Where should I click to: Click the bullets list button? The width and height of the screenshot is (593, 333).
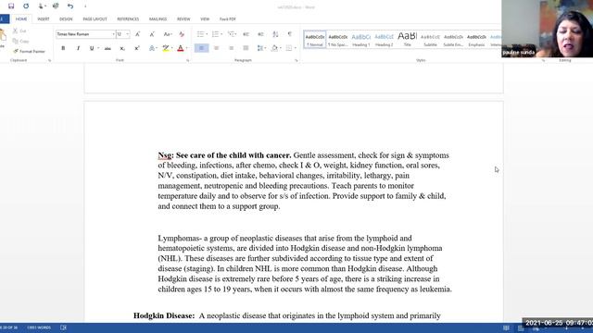(x=202, y=34)
